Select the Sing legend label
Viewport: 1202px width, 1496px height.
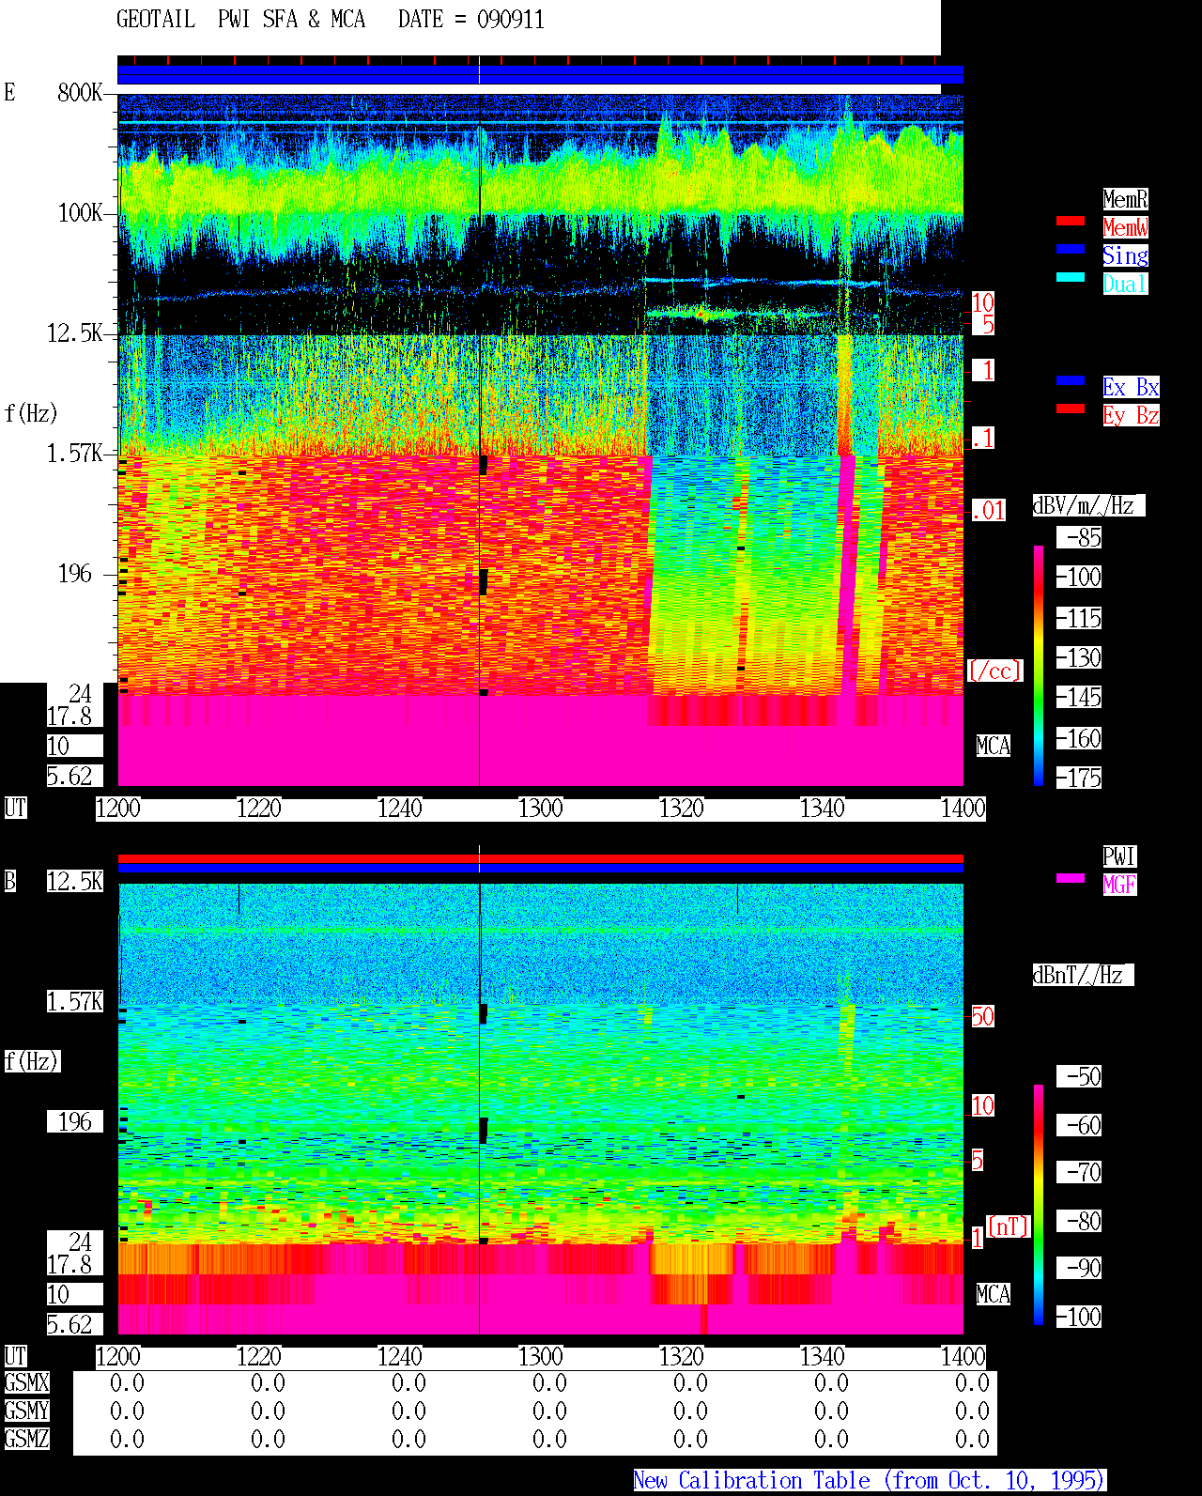(x=1125, y=255)
